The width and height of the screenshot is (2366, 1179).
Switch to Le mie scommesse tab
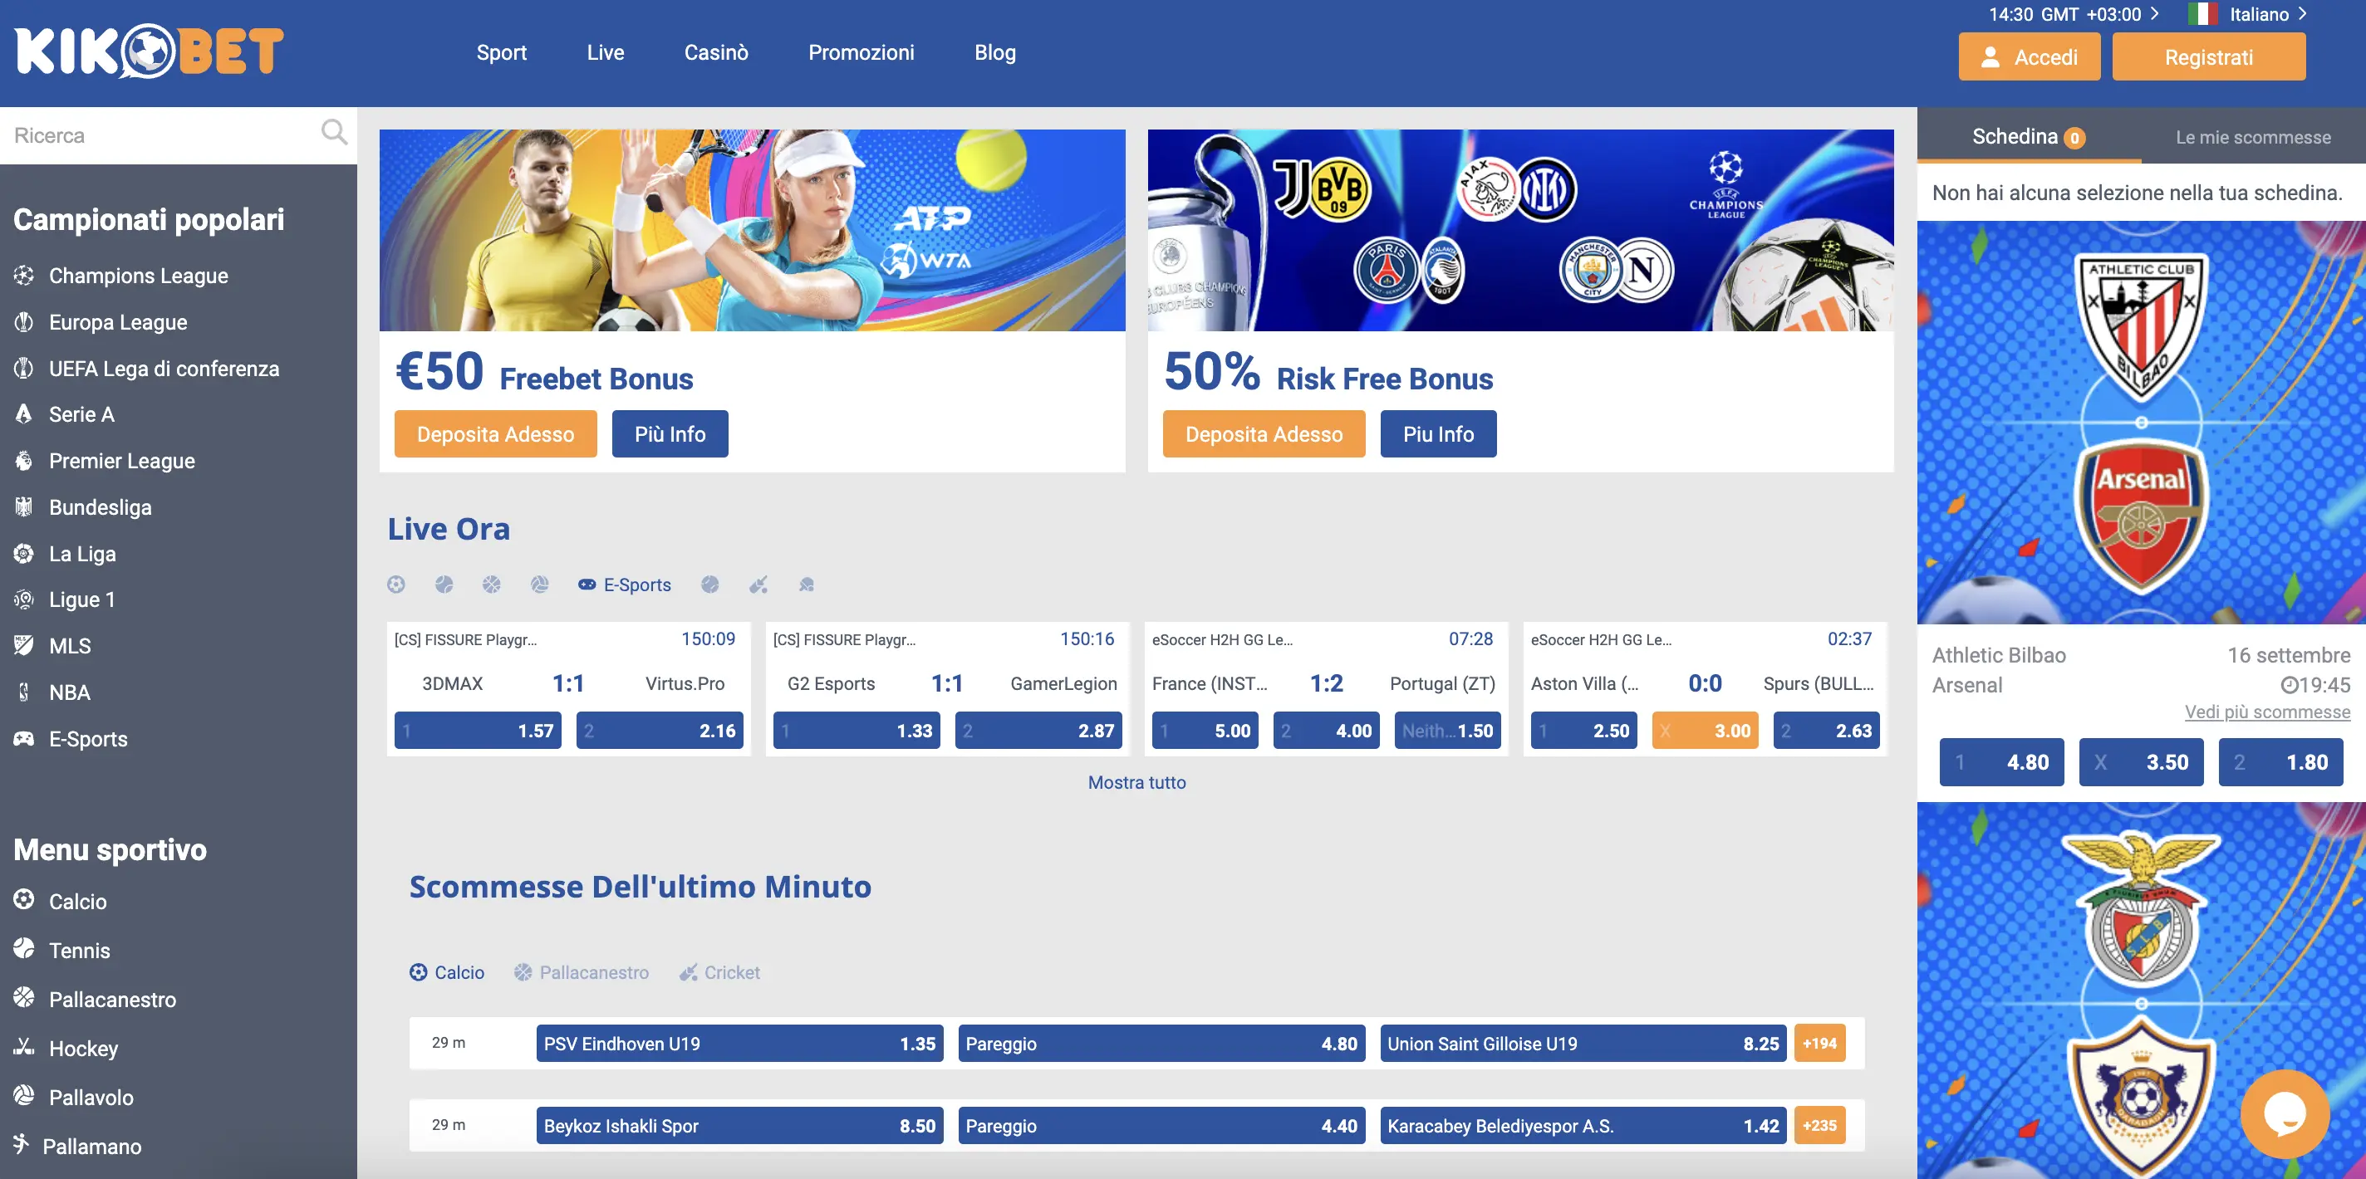point(2252,137)
